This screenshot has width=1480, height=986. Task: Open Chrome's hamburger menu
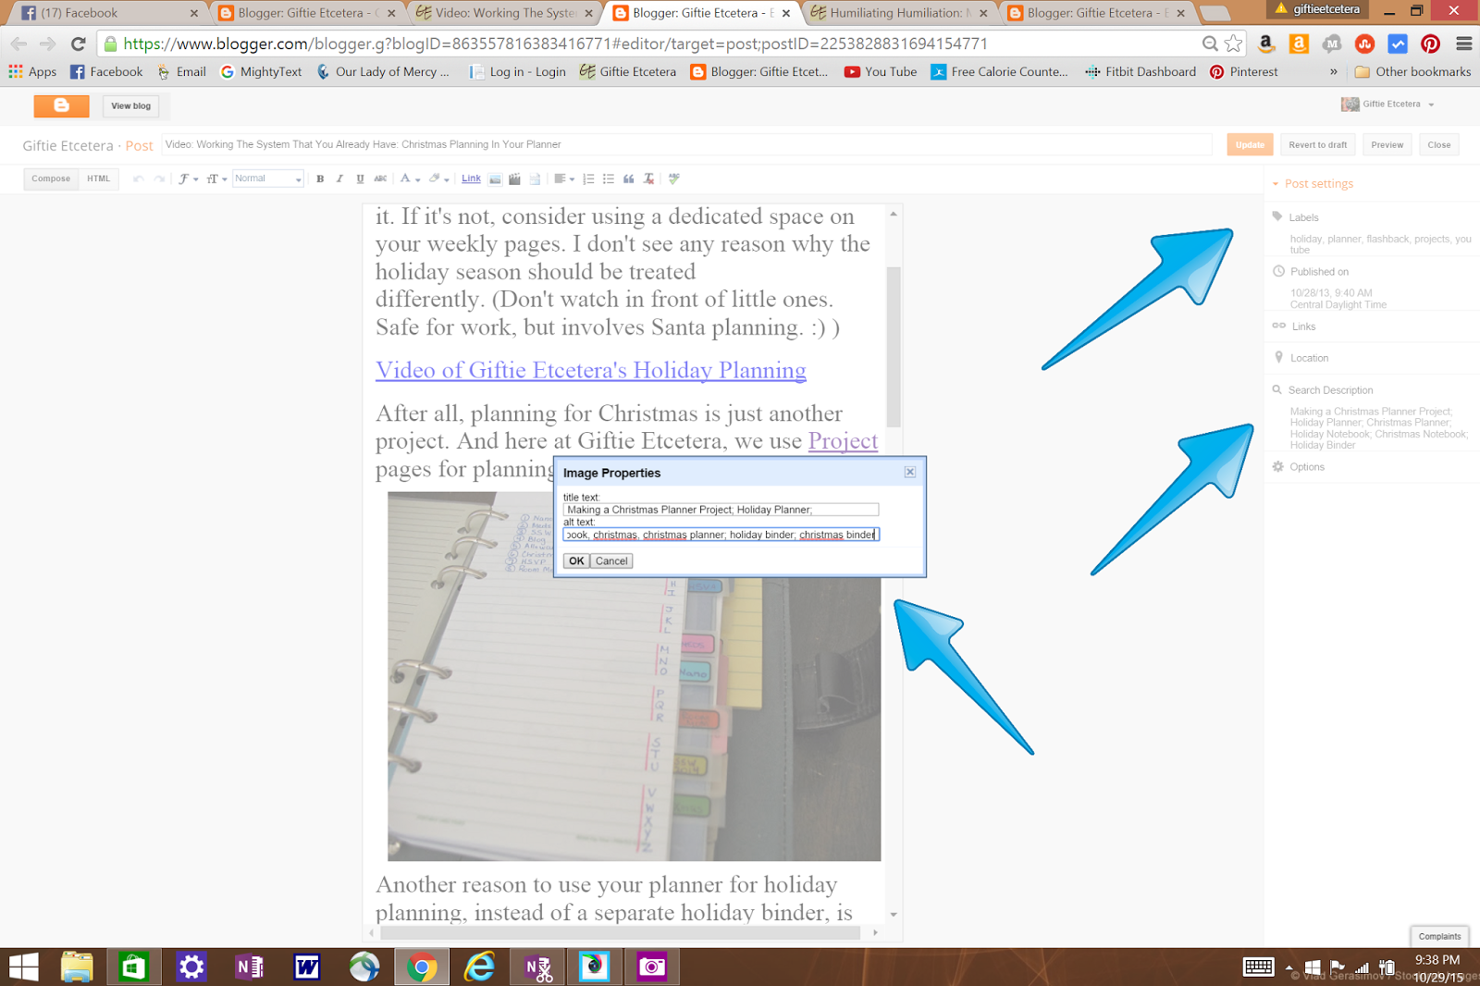[1463, 43]
